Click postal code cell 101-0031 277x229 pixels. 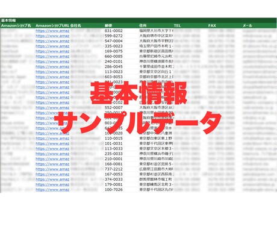click(x=114, y=143)
